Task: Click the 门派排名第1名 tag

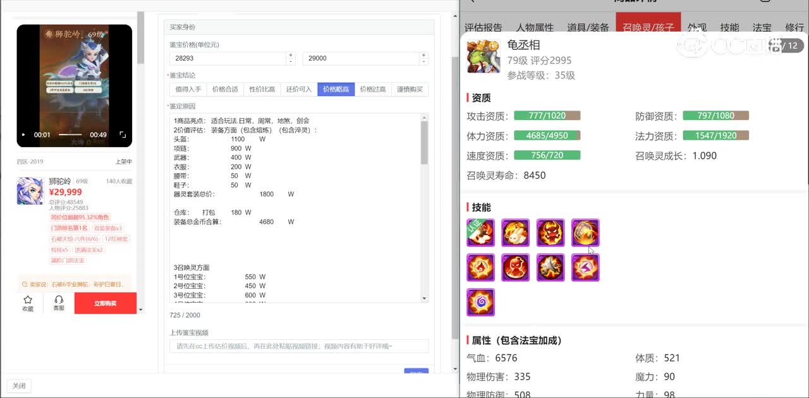Action: click(x=70, y=228)
